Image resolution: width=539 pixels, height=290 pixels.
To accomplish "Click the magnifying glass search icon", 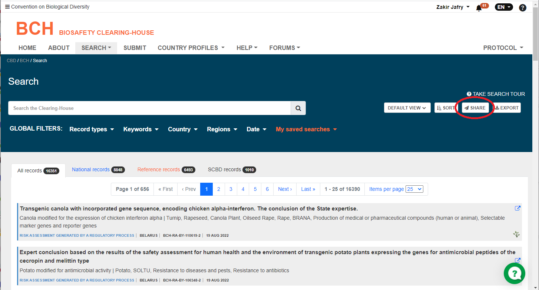I will click(298, 108).
